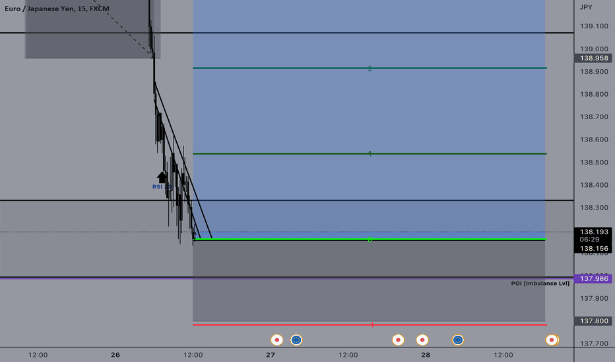Click the current price label 138.193
Image resolution: width=615 pixels, height=362 pixels.
594,232
